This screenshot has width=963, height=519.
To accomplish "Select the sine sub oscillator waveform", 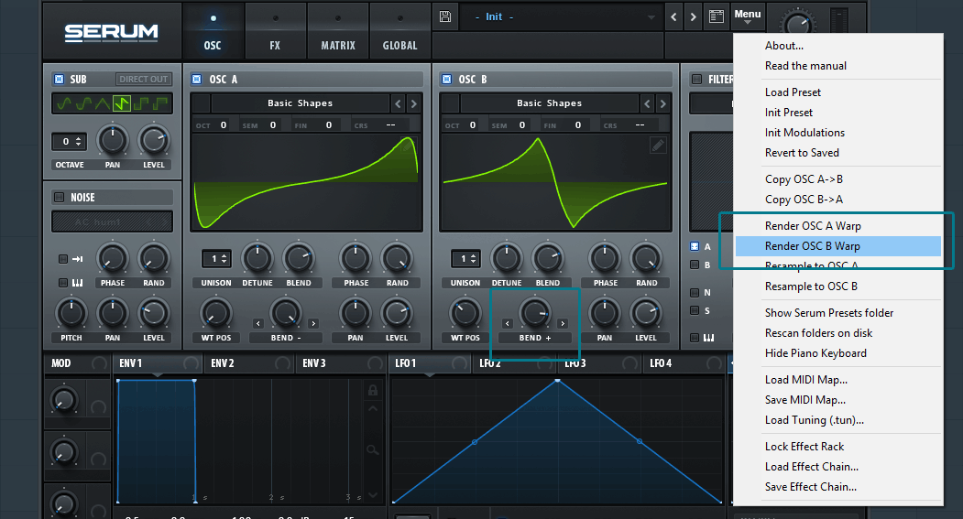I will point(63,103).
